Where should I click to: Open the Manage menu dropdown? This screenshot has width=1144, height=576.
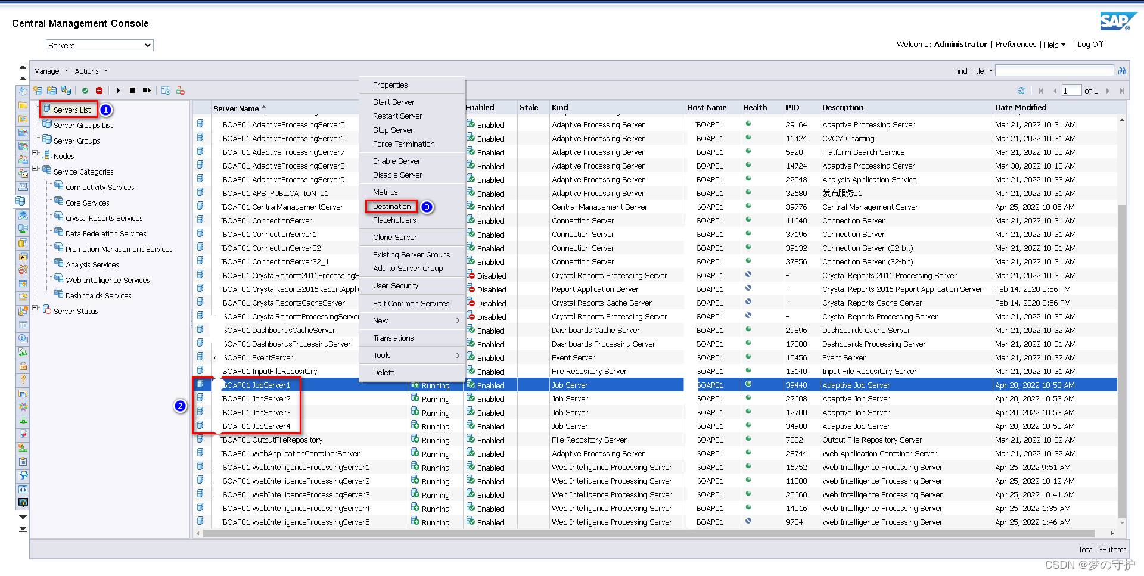point(51,71)
